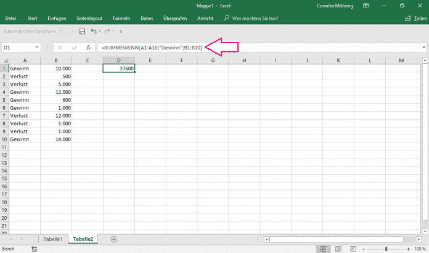Switch to Tabelle1 sheet tab
Viewport: 429px width, 253px height.
pyautogui.click(x=52, y=239)
